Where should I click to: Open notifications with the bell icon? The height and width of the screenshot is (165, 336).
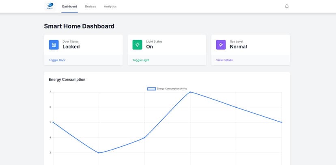tap(287, 7)
